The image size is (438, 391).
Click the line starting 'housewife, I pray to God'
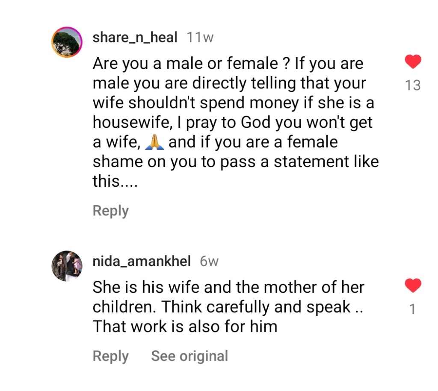(233, 123)
